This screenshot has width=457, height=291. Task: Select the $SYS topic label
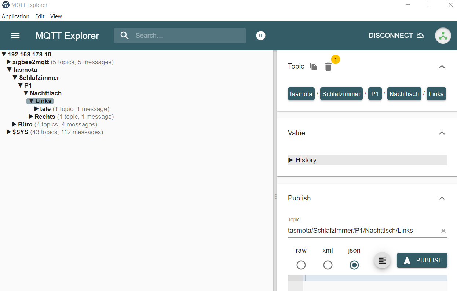[21, 132]
